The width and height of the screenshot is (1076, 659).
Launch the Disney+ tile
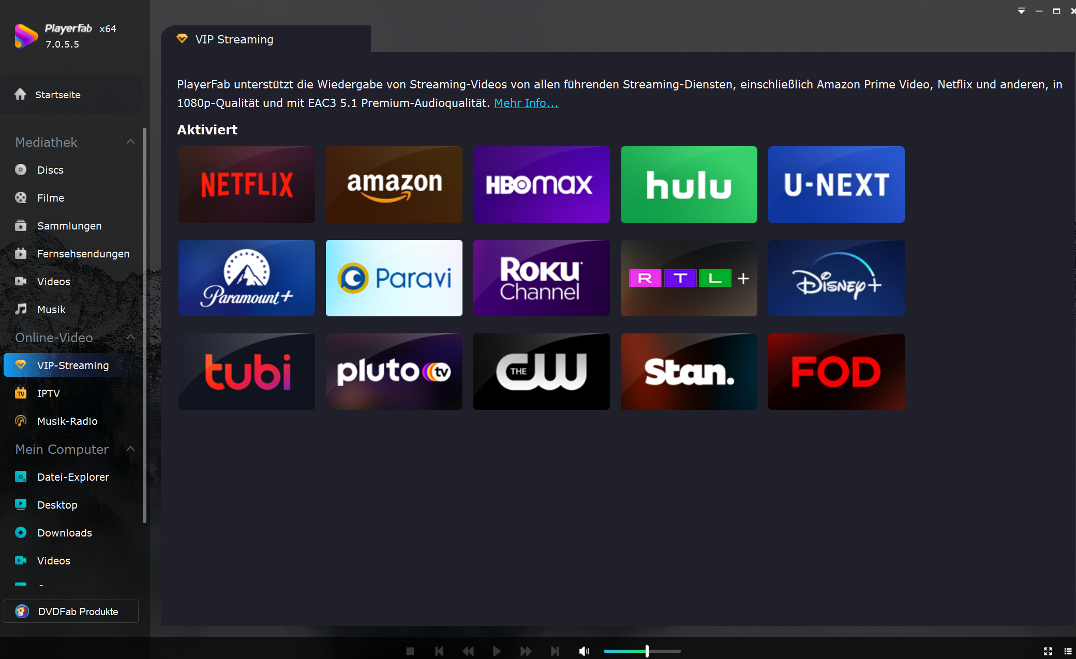tap(836, 278)
